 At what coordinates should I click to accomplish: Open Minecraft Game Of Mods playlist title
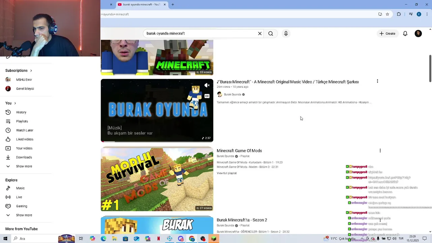(x=239, y=151)
